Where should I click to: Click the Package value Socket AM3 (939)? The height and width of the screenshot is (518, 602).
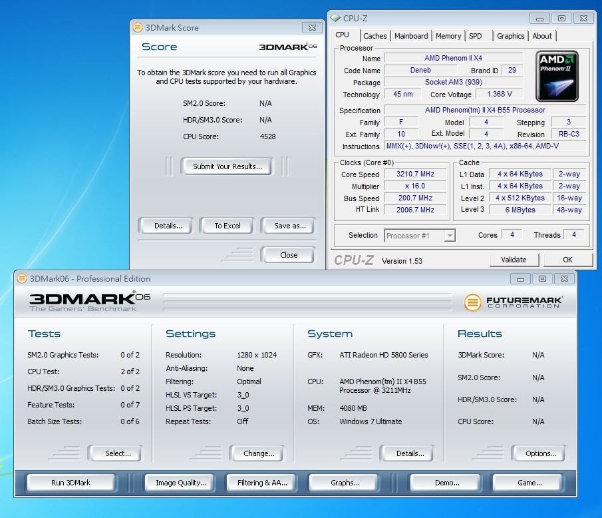(x=453, y=82)
